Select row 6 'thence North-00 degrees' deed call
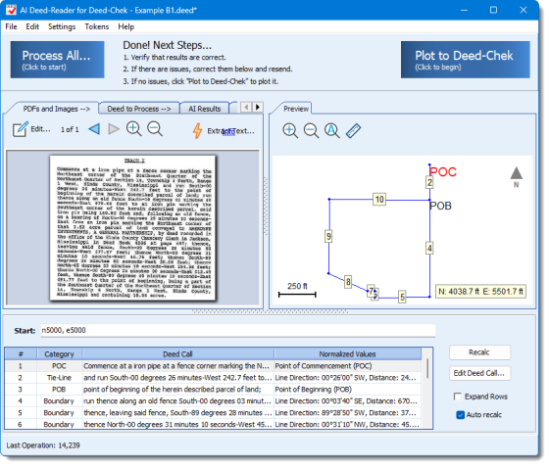The width and height of the screenshot is (549, 466). tap(177, 425)
